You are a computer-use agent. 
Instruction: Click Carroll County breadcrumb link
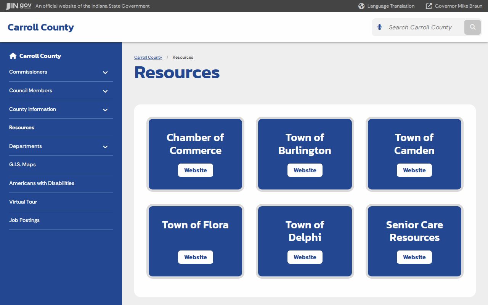click(148, 57)
